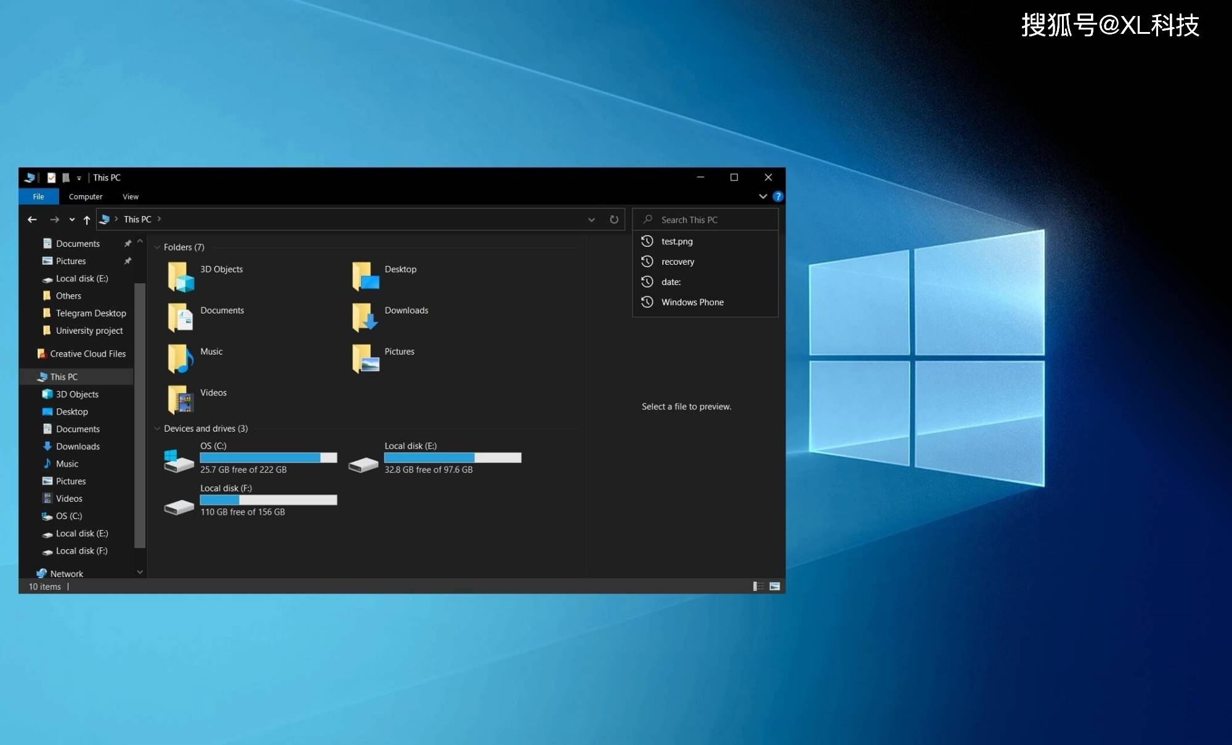Open the Computer ribbon tab

pos(86,196)
